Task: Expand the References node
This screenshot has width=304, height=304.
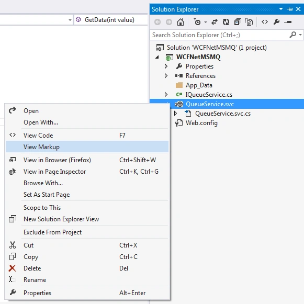Action: (166, 76)
